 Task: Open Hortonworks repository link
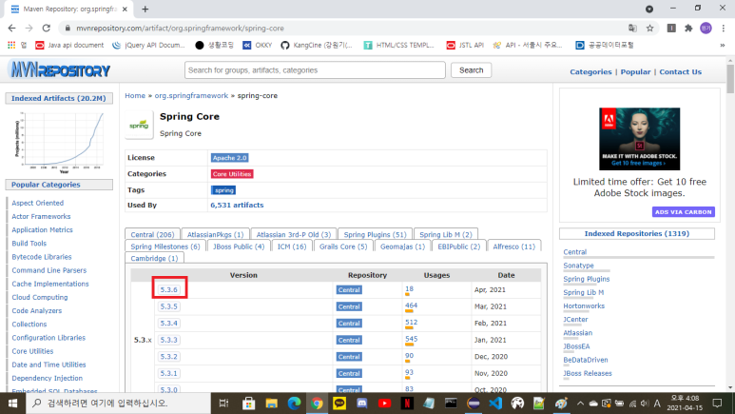click(584, 306)
